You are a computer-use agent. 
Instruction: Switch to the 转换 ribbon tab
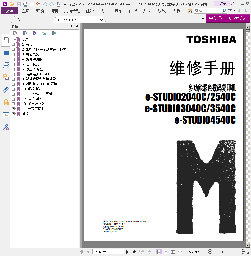(40, 11)
